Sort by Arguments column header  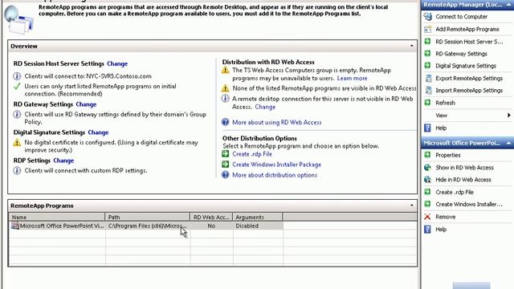point(258,217)
